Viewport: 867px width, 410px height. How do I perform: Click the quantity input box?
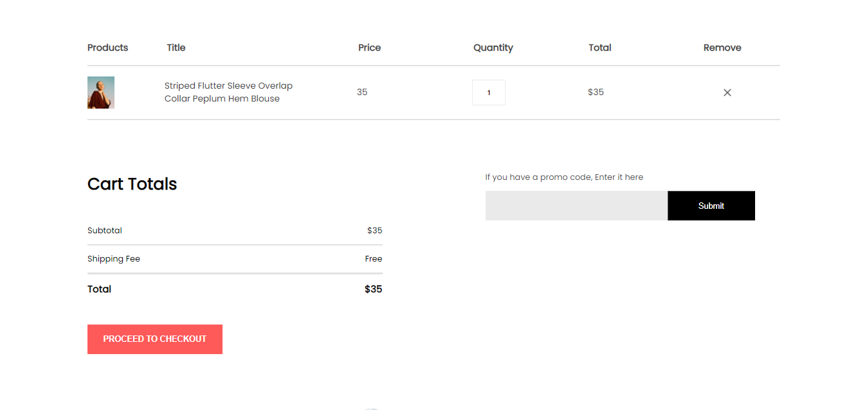pos(489,93)
